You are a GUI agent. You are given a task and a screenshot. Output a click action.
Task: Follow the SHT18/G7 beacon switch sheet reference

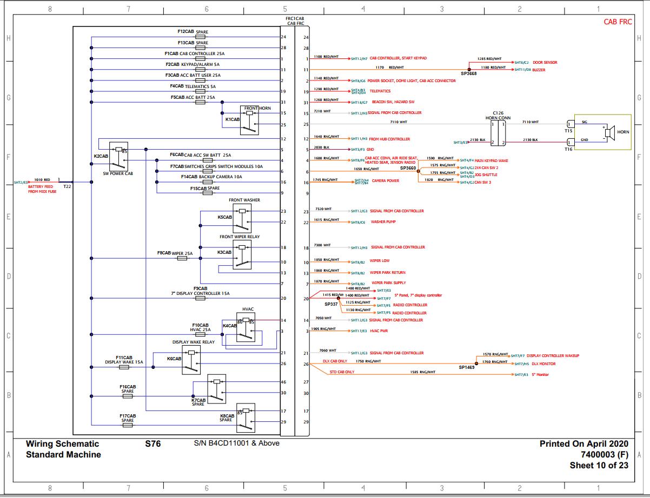359,102
